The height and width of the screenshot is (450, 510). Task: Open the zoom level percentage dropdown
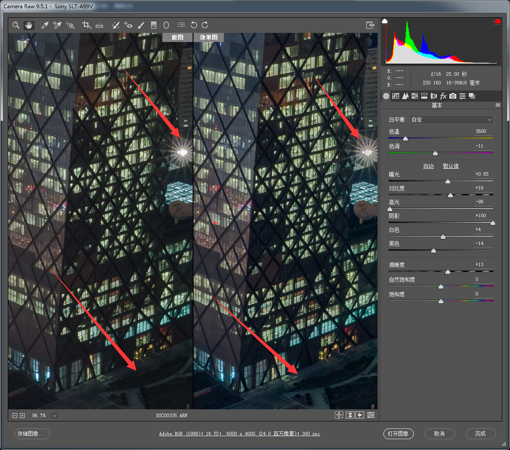tap(55, 415)
